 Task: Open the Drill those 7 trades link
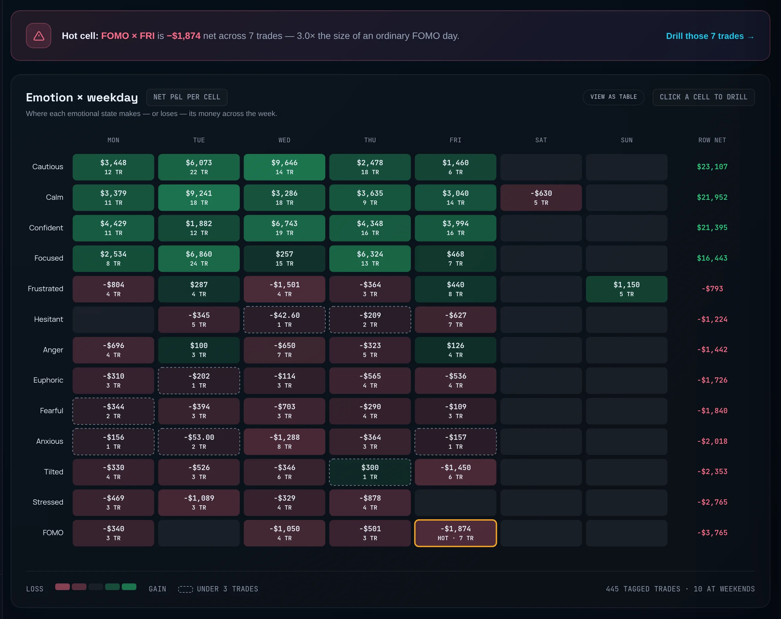tap(710, 36)
